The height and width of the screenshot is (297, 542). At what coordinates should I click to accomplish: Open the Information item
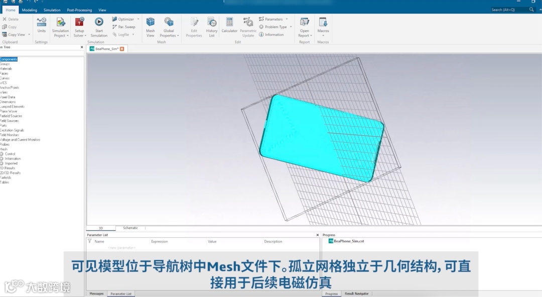click(x=272, y=35)
